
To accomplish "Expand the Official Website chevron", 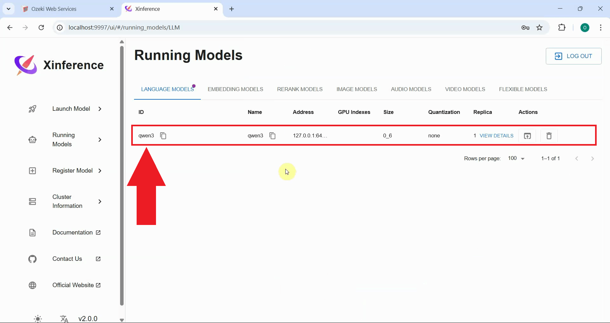I will (99, 285).
